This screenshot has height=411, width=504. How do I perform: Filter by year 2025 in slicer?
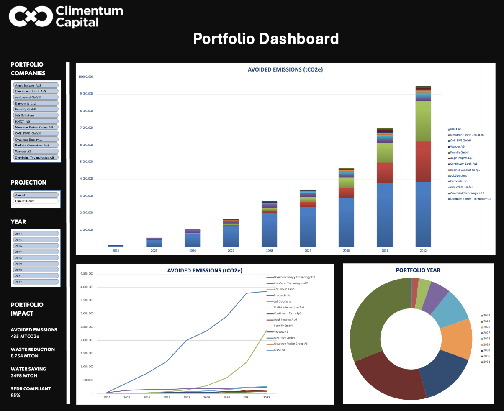coord(36,240)
